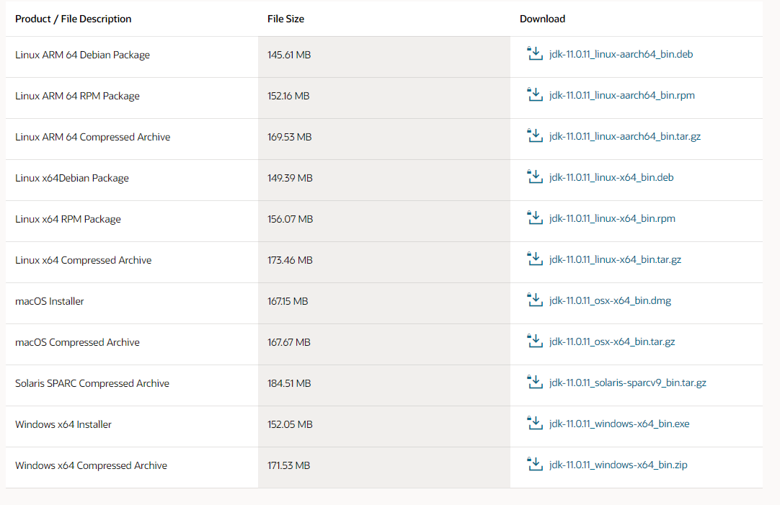
Task: Open the jdk-11.0.11_linux-x64_bin.rpm link
Action: (x=612, y=218)
